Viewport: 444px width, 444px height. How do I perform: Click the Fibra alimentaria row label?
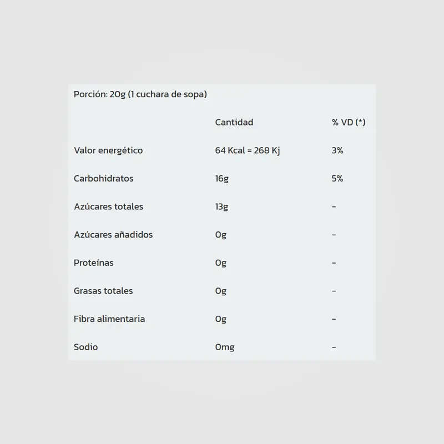pyautogui.click(x=109, y=319)
